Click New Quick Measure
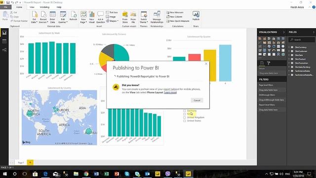 [x=178, y=21]
